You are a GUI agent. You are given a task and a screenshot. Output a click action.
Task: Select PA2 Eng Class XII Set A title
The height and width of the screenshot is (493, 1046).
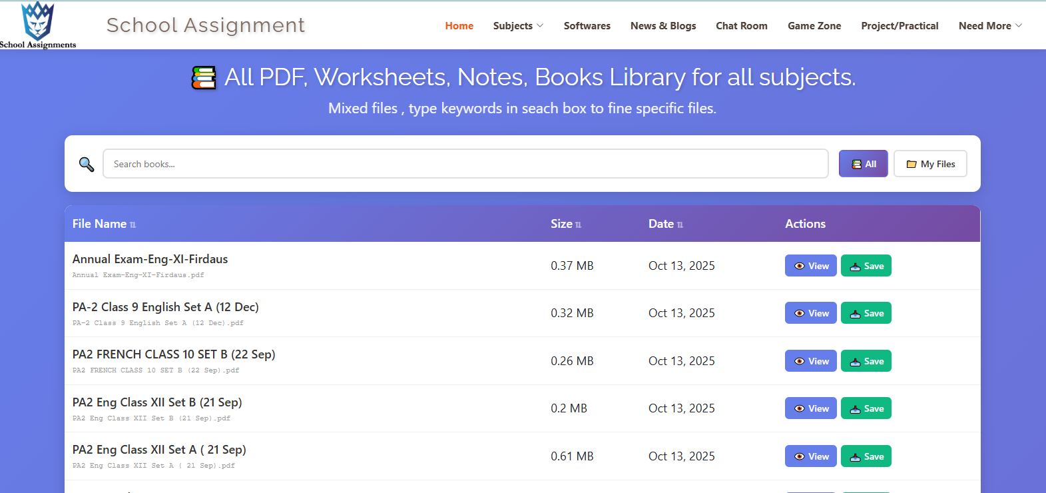click(159, 450)
